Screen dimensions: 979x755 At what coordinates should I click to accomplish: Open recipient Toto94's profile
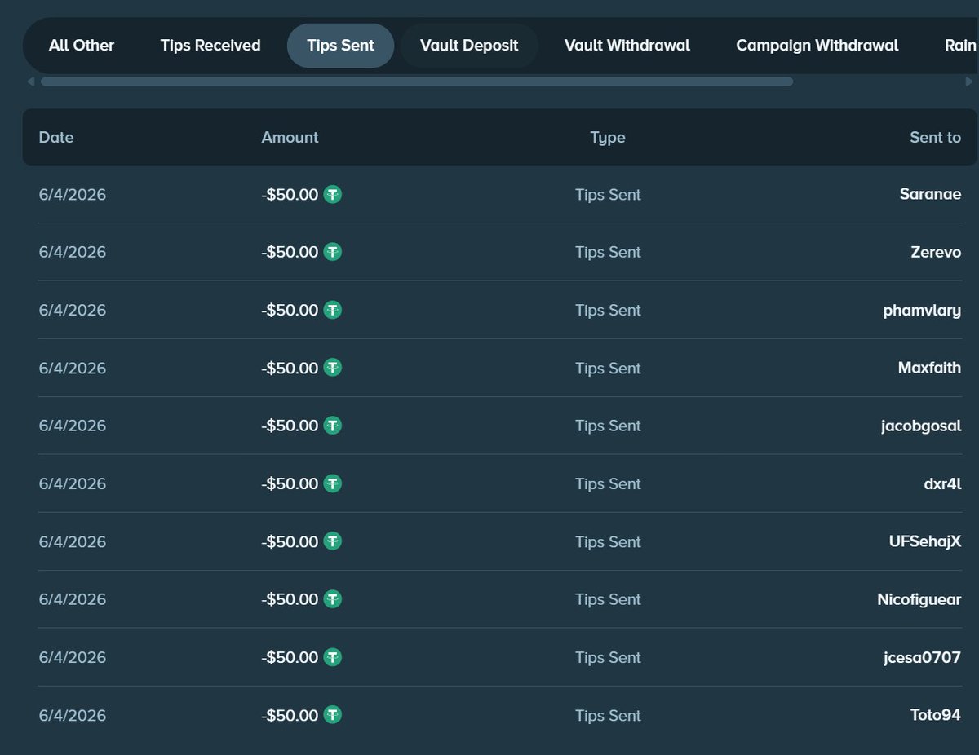point(936,715)
